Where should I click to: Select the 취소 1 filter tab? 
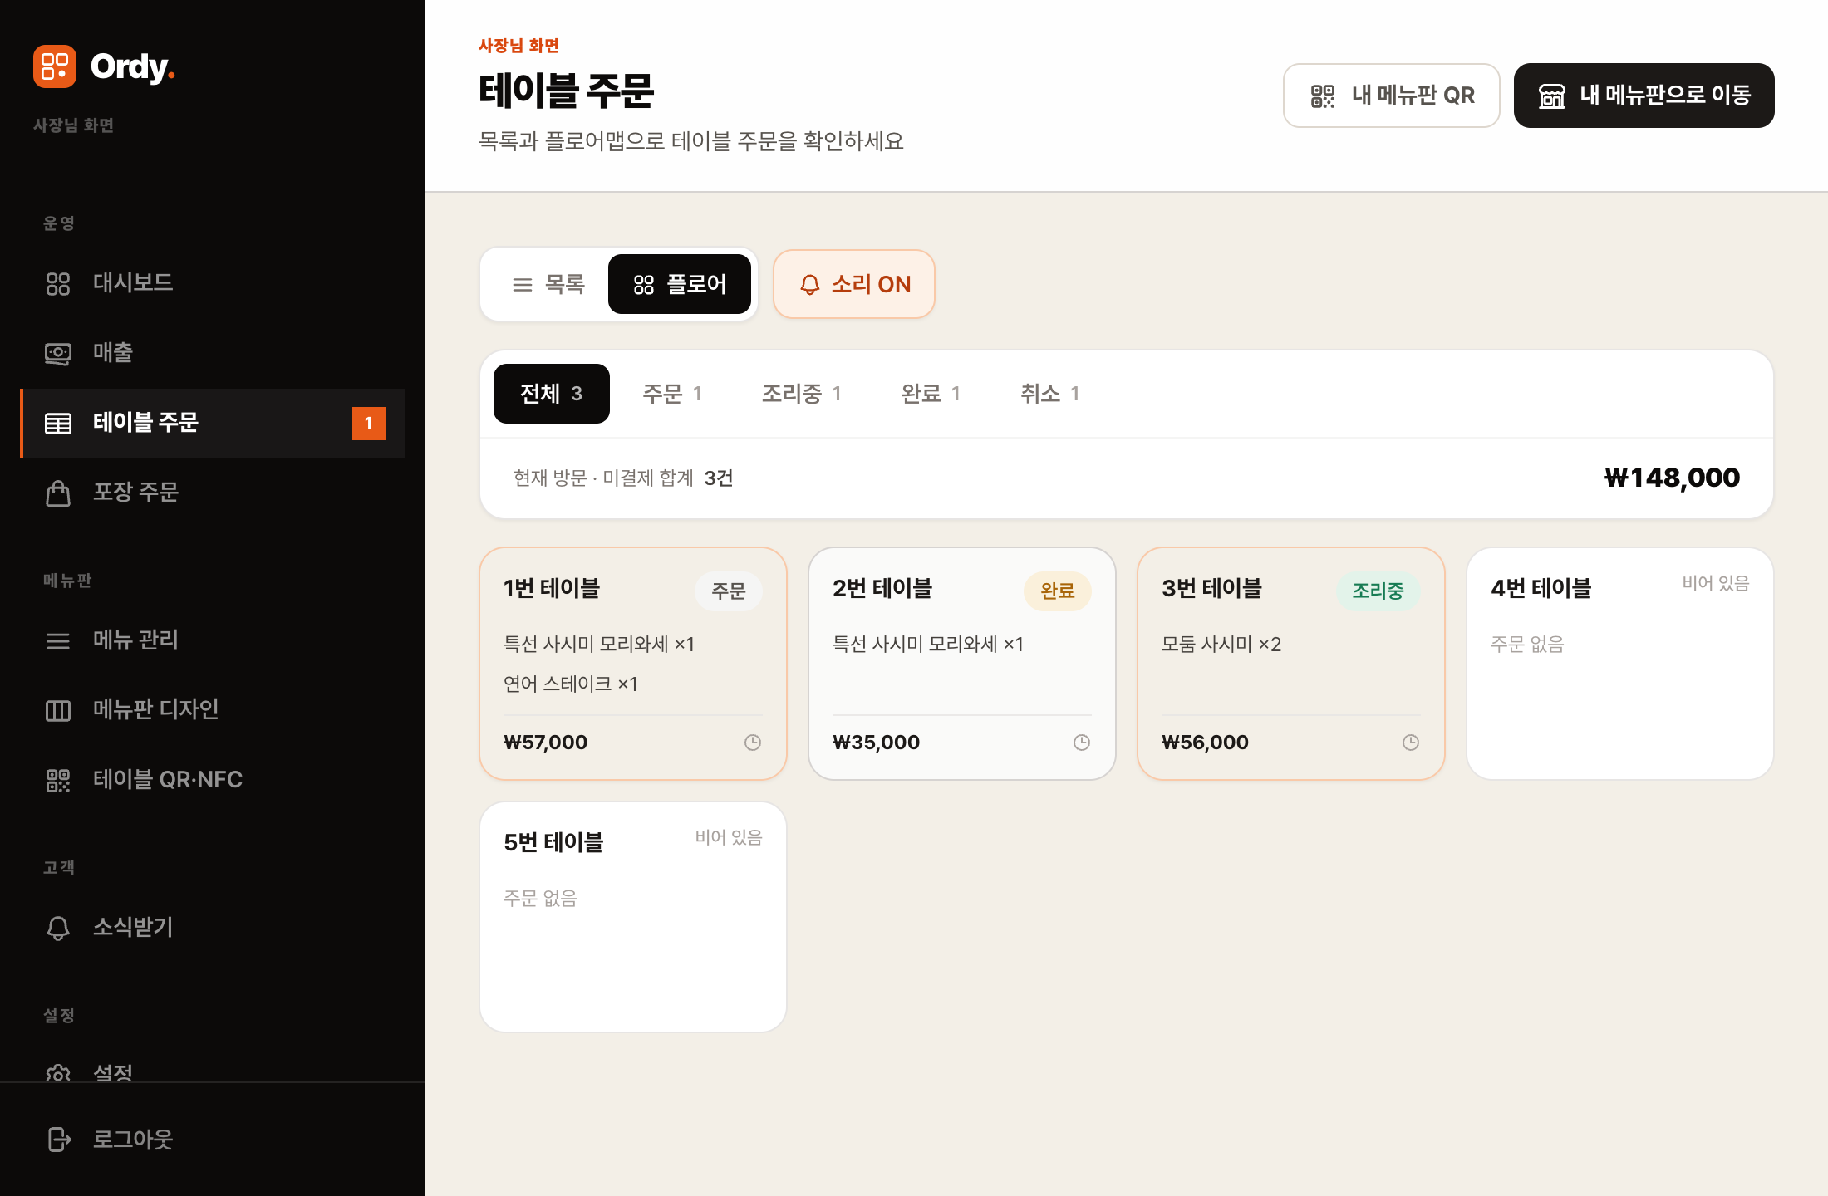coord(1050,394)
